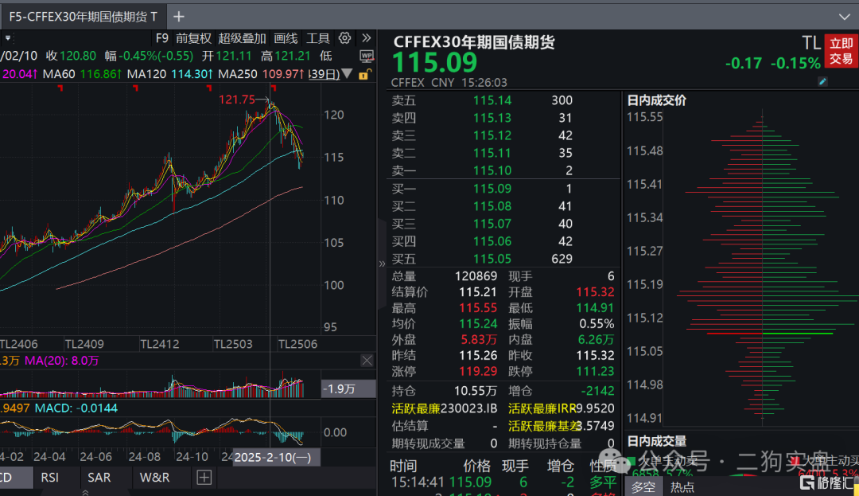Toggle the orange lock icon
This screenshot has height=496, width=859.
[x=365, y=74]
